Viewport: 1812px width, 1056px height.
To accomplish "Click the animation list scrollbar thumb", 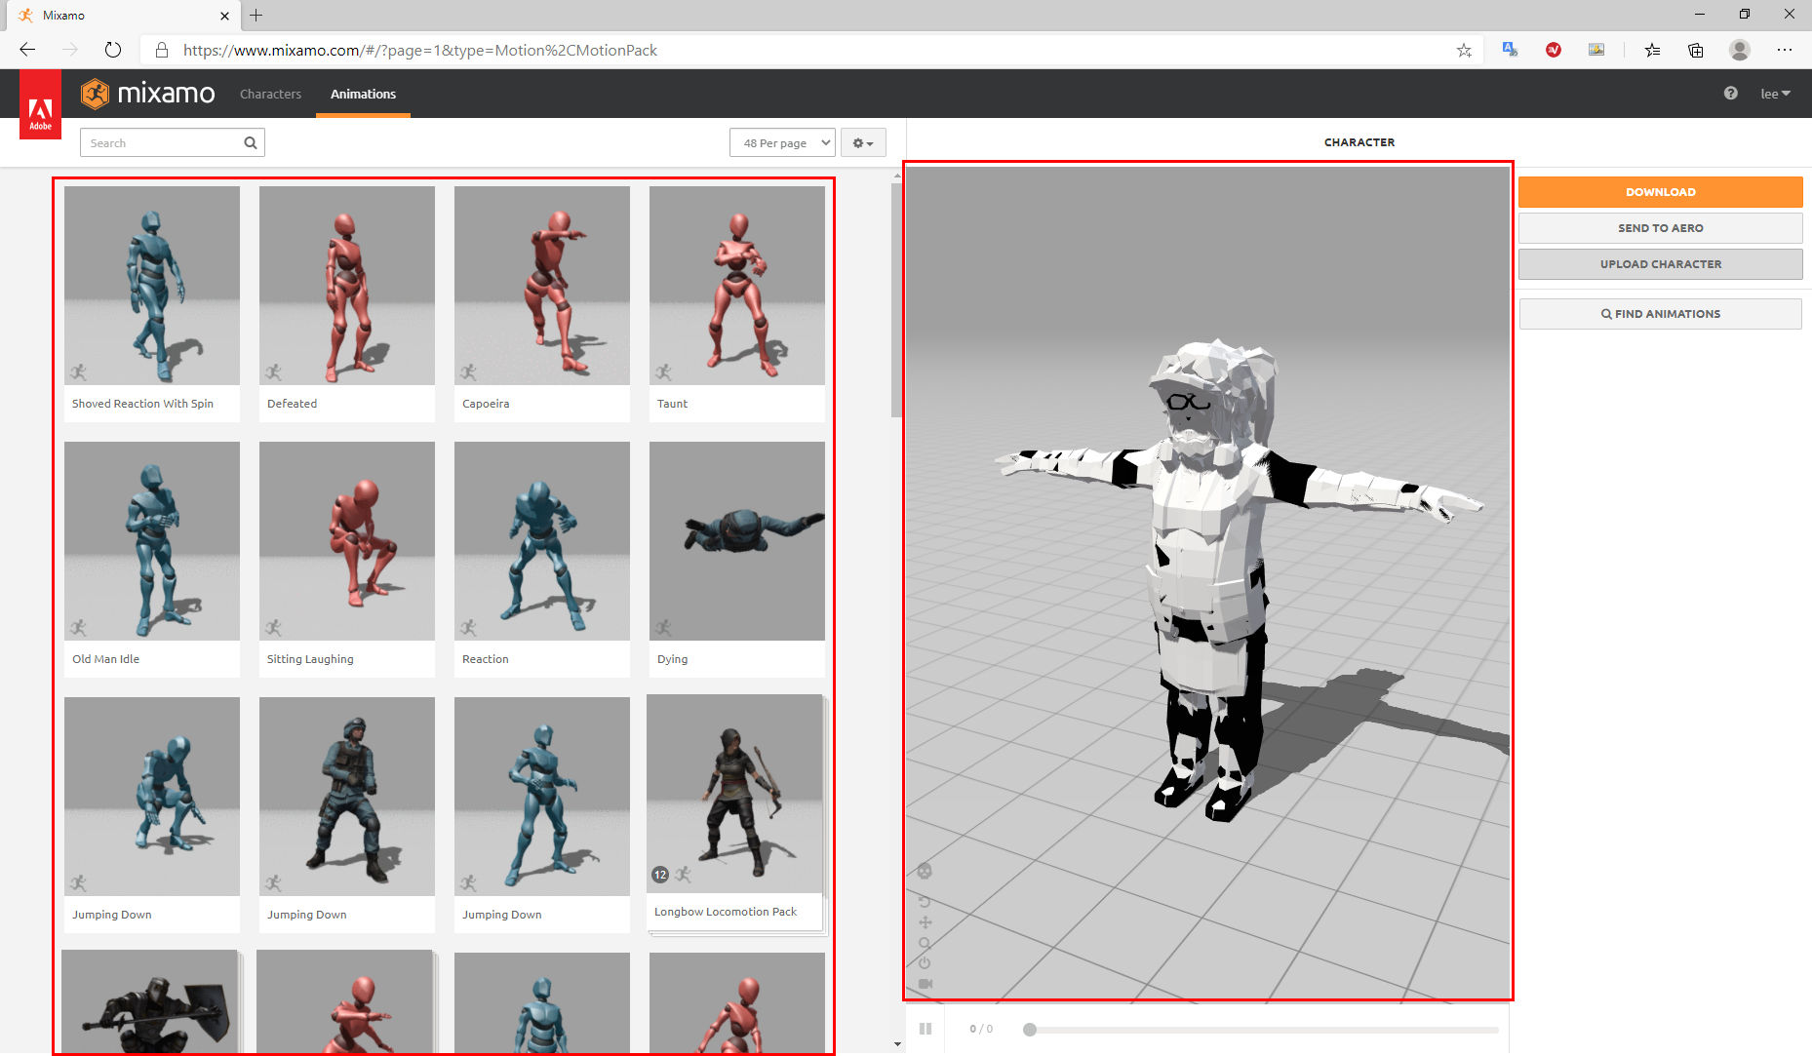I will [x=896, y=300].
